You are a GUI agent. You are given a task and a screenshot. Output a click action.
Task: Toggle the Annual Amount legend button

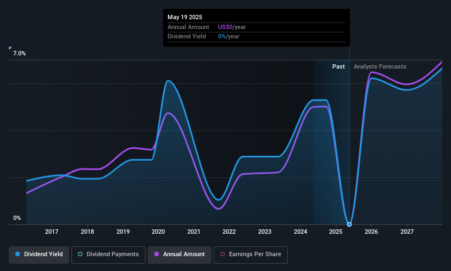coord(180,255)
